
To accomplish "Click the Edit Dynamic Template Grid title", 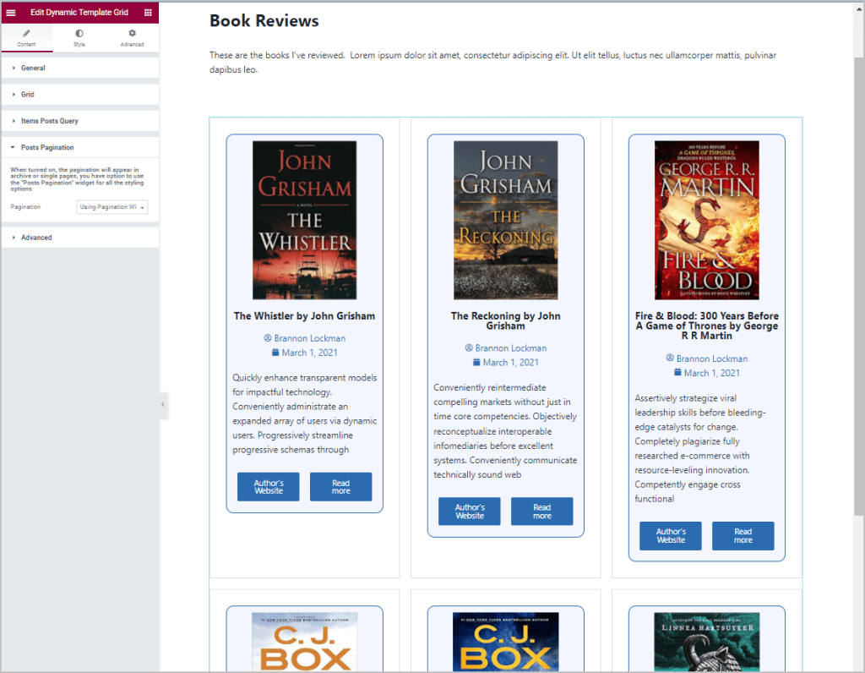I will [x=79, y=12].
